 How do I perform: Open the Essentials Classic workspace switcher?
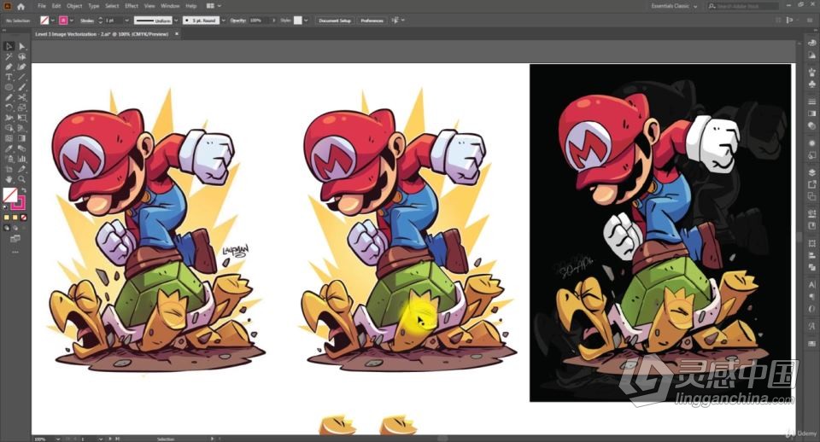[674, 6]
